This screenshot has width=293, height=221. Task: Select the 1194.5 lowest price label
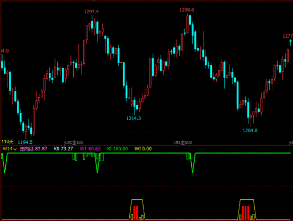click(25, 142)
